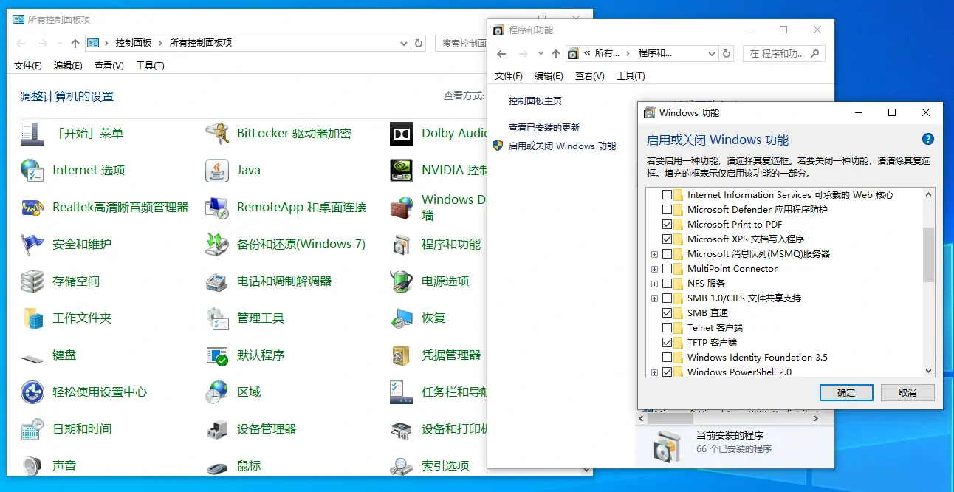Open 电话和调制解调器 phone icon
The image size is (954, 492).
pos(217,281)
